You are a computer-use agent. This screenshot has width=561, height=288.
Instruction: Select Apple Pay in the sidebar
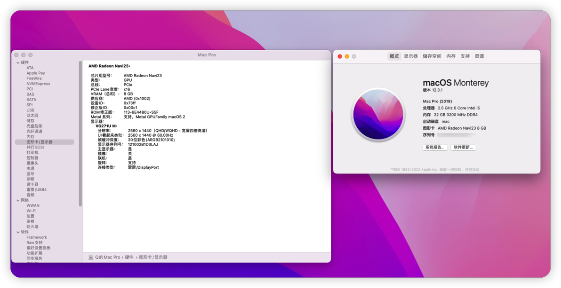coord(36,73)
